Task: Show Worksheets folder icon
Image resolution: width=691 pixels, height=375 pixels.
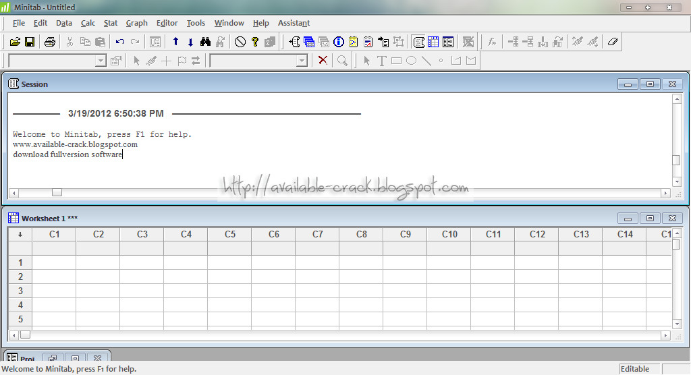Action: (x=309, y=42)
